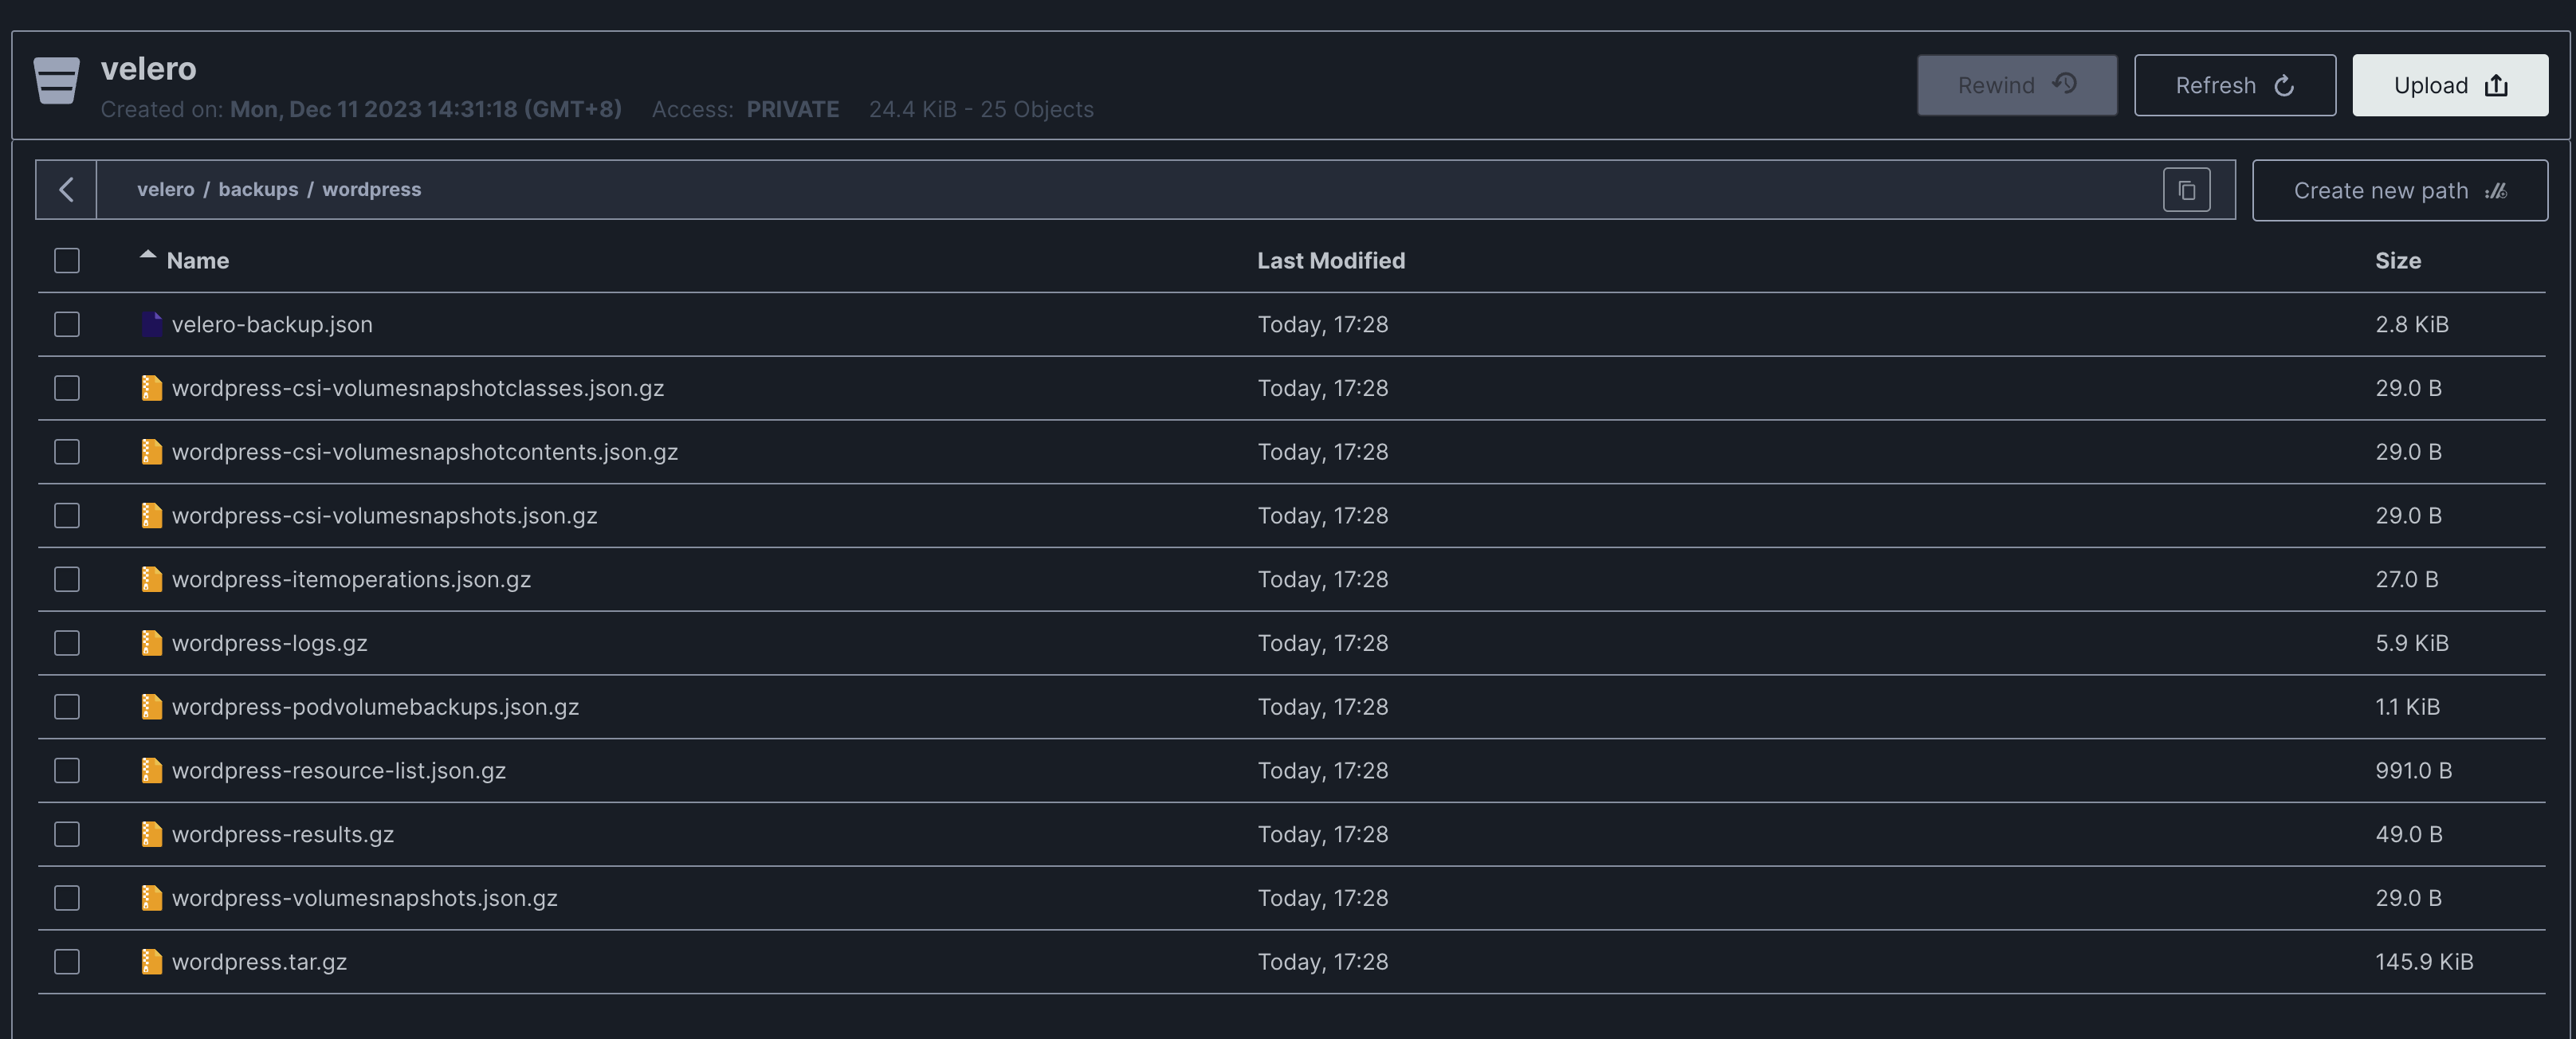Click the velero bucket icon
Image resolution: width=2576 pixels, height=1039 pixels.
[x=56, y=80]
